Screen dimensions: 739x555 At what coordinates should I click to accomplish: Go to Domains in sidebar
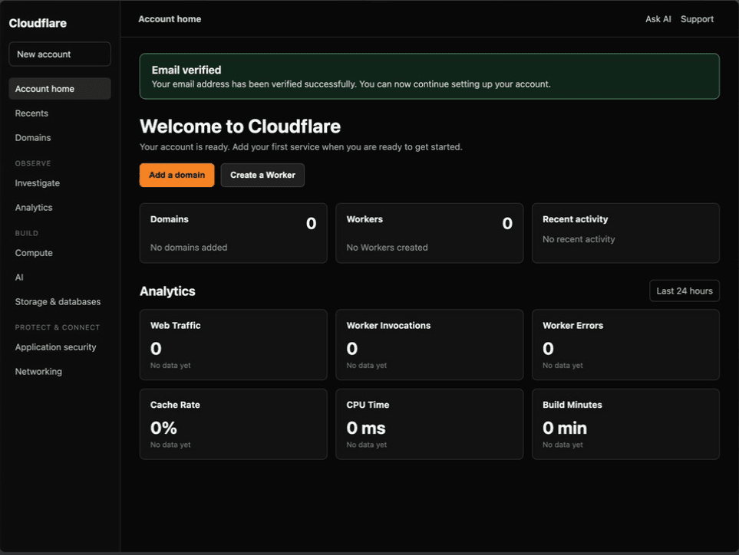pos(33,137)
